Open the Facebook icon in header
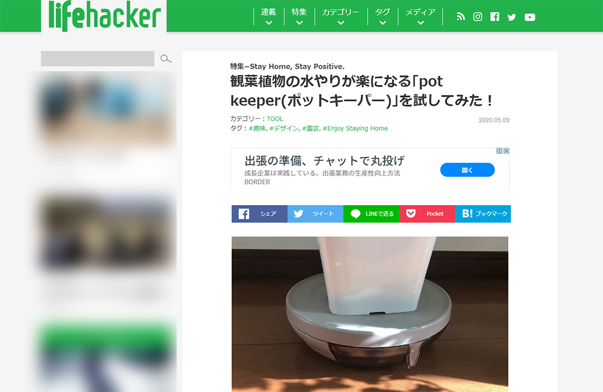Viewport: 603px width, 392px height. (x=494, y=16)
